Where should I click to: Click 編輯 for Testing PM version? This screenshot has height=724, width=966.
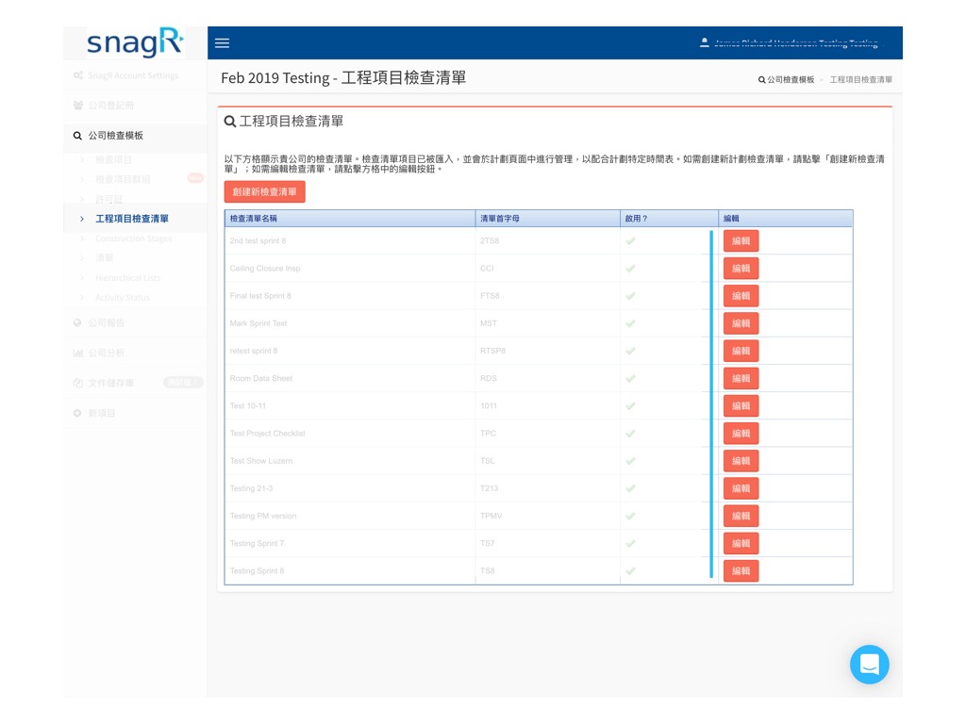click(741, 516)
